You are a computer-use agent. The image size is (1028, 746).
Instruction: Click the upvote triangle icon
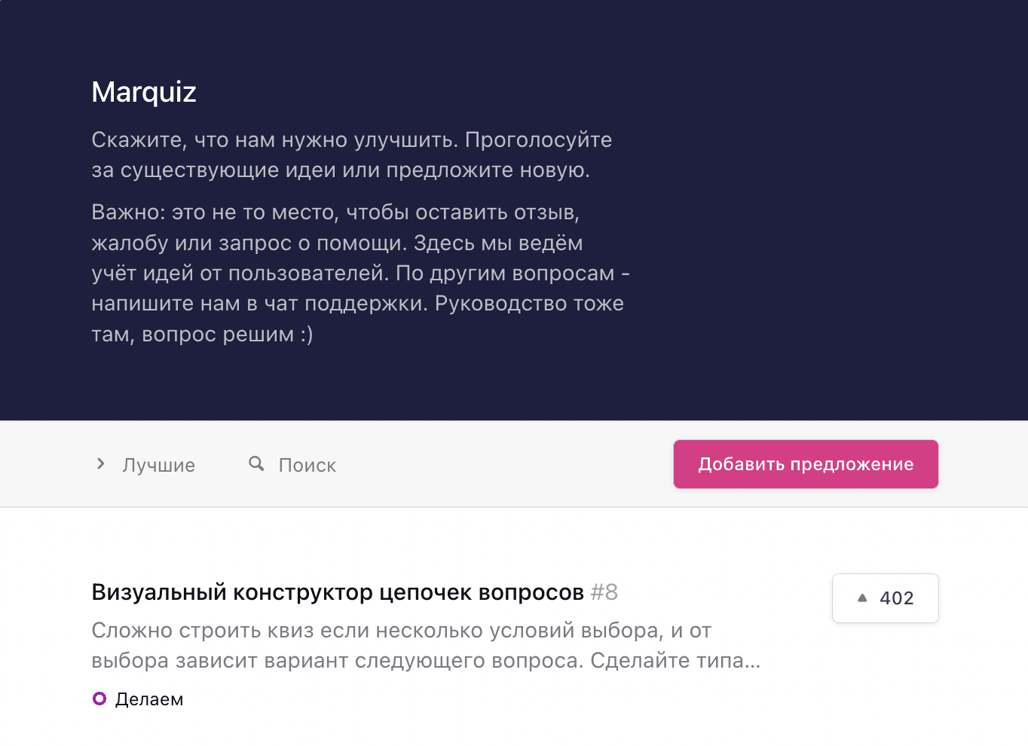pyautogui.click(x=862, y=598)
